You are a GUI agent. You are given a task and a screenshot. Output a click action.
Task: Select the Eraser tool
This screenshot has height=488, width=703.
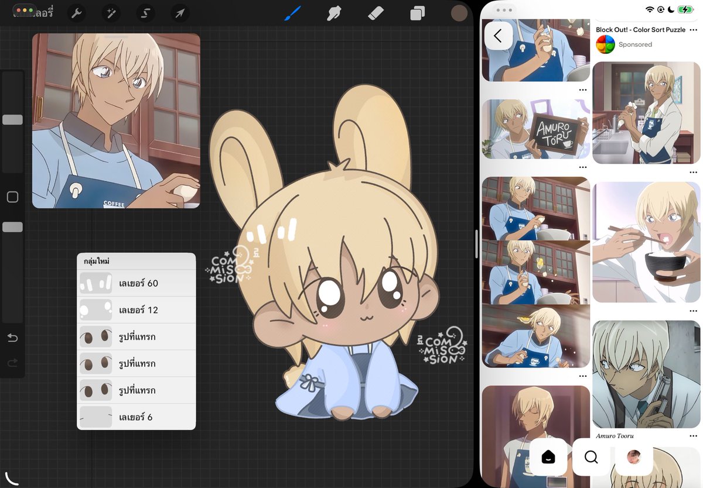376,13
